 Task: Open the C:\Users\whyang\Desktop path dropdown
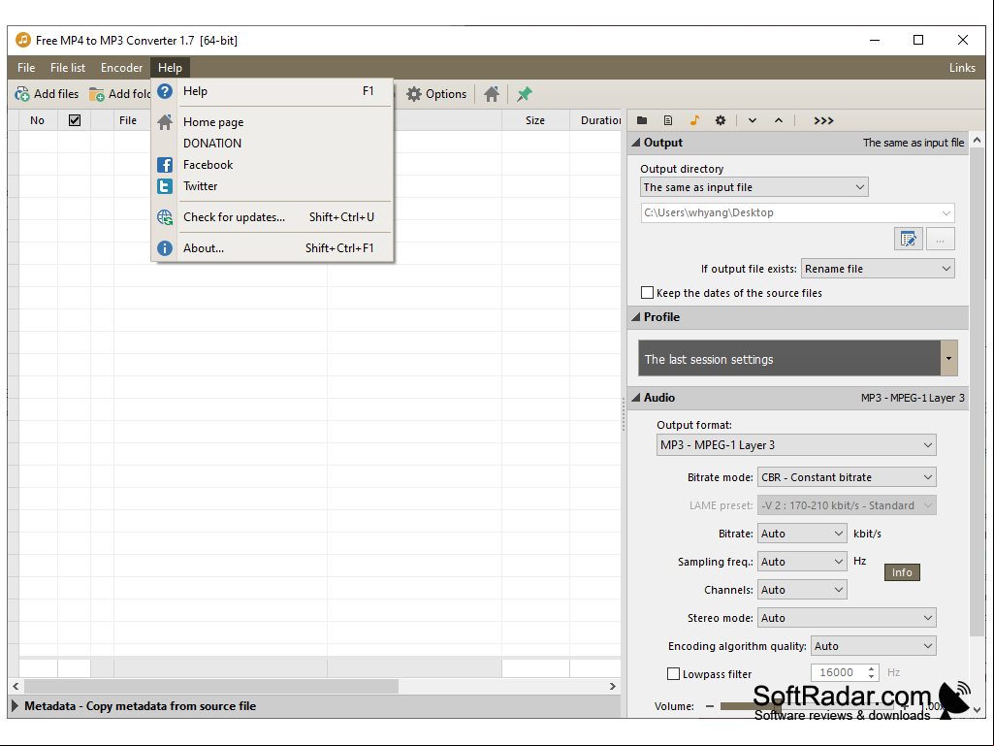click(797, 212)
